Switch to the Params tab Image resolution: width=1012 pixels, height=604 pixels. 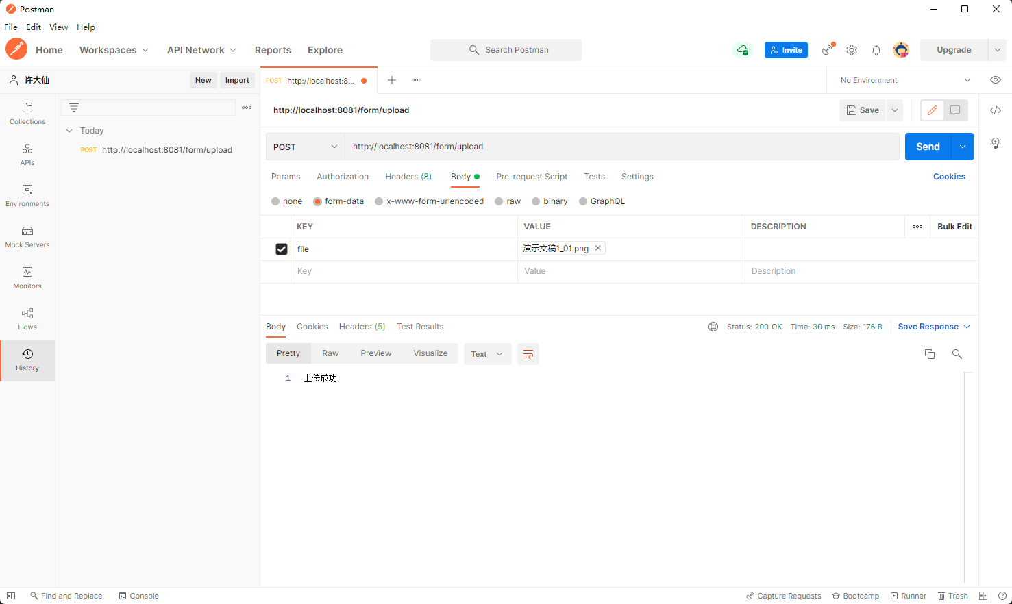[286, 177]
